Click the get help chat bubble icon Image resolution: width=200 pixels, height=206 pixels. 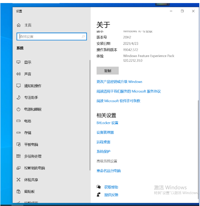pyautogui.click(x=98, y=187)
